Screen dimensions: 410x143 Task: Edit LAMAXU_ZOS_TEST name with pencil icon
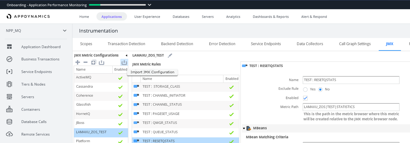(x=170, y=55)
